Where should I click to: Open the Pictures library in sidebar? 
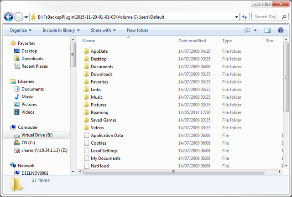pyautogui.click(x=26, y=105)
